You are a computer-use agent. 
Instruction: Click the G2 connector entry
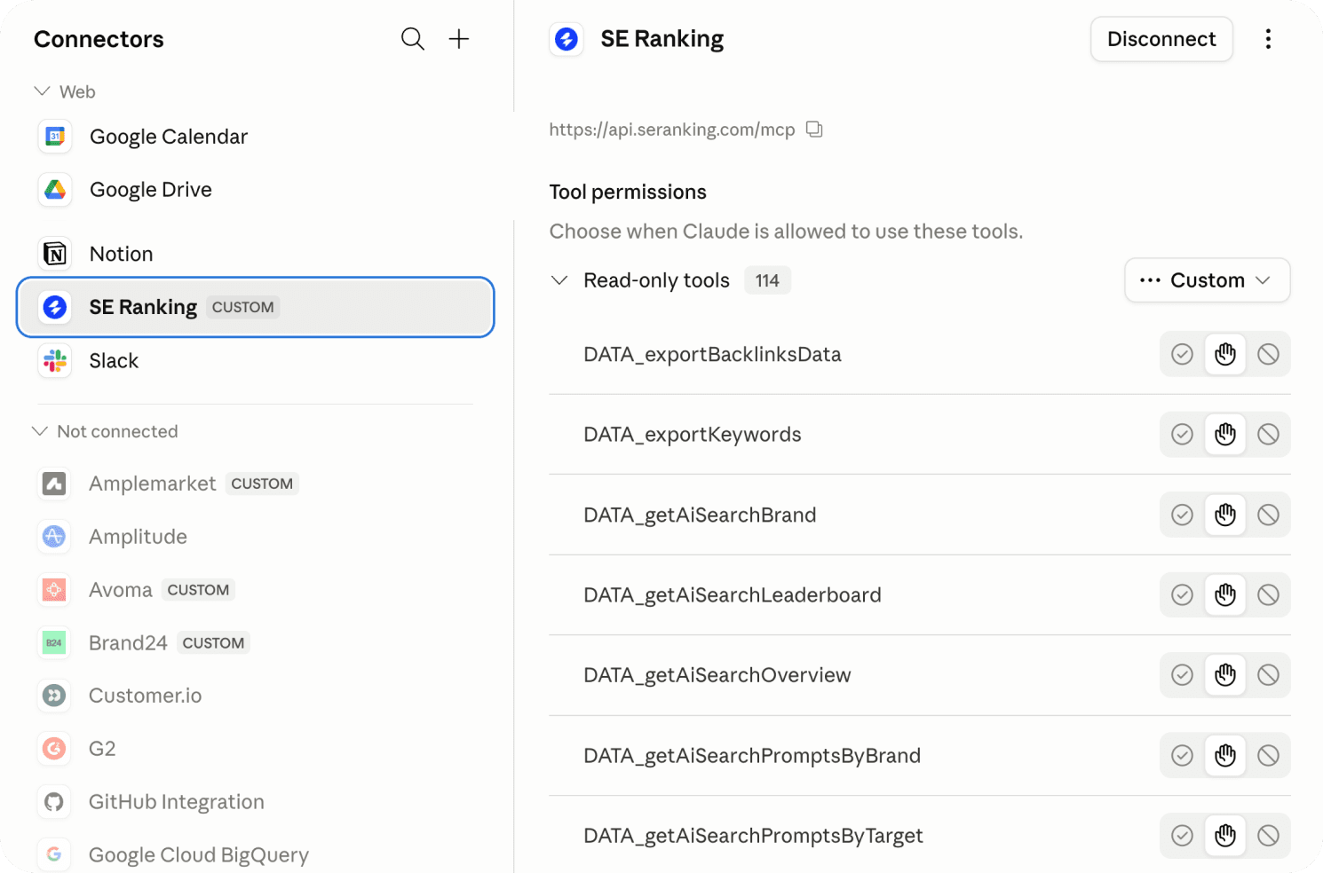255,749
